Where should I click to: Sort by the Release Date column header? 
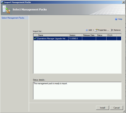89,35
